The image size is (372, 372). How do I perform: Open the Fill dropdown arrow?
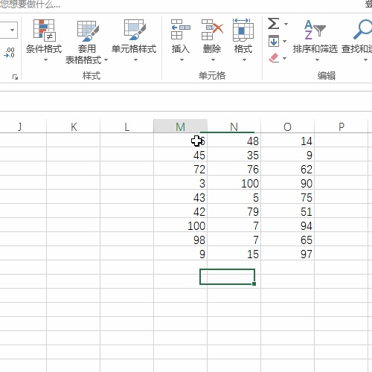pos(284,41)
